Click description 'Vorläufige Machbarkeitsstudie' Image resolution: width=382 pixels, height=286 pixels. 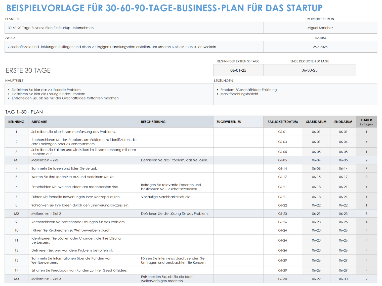tap(176, 197)
